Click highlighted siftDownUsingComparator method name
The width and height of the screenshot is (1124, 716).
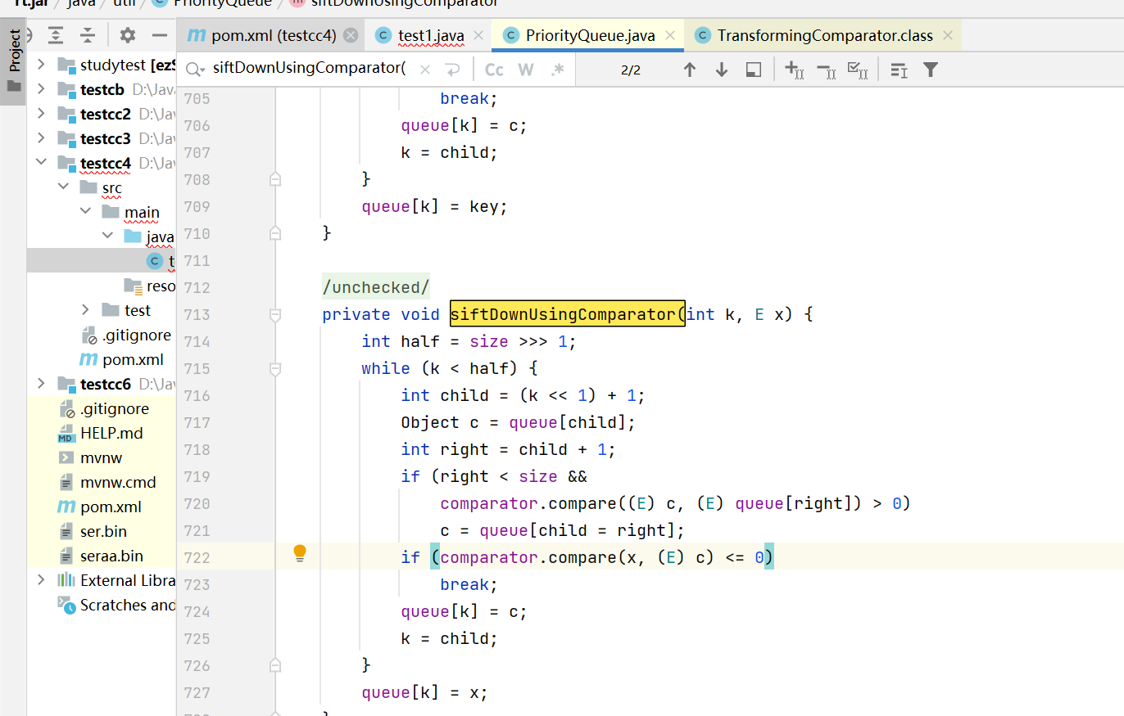click(x=567, y=314)
